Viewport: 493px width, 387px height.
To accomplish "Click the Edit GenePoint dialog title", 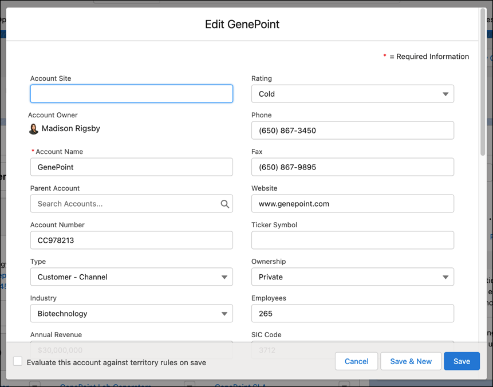I will (242, 24).
